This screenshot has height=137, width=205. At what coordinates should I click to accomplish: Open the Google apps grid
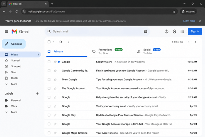[182, 32]
